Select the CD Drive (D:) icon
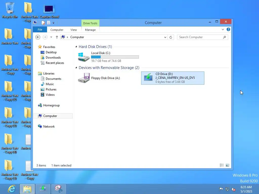Viewport: 259px width, 194px height. coord(148,77)
